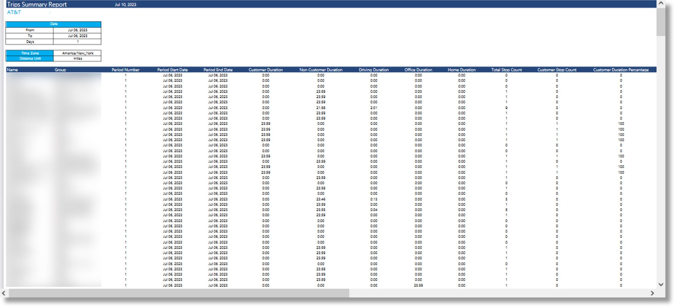The height and width of the screenshot is (307, 675).
Task: Click the Date table header cell
Action: tap(53, 24)
